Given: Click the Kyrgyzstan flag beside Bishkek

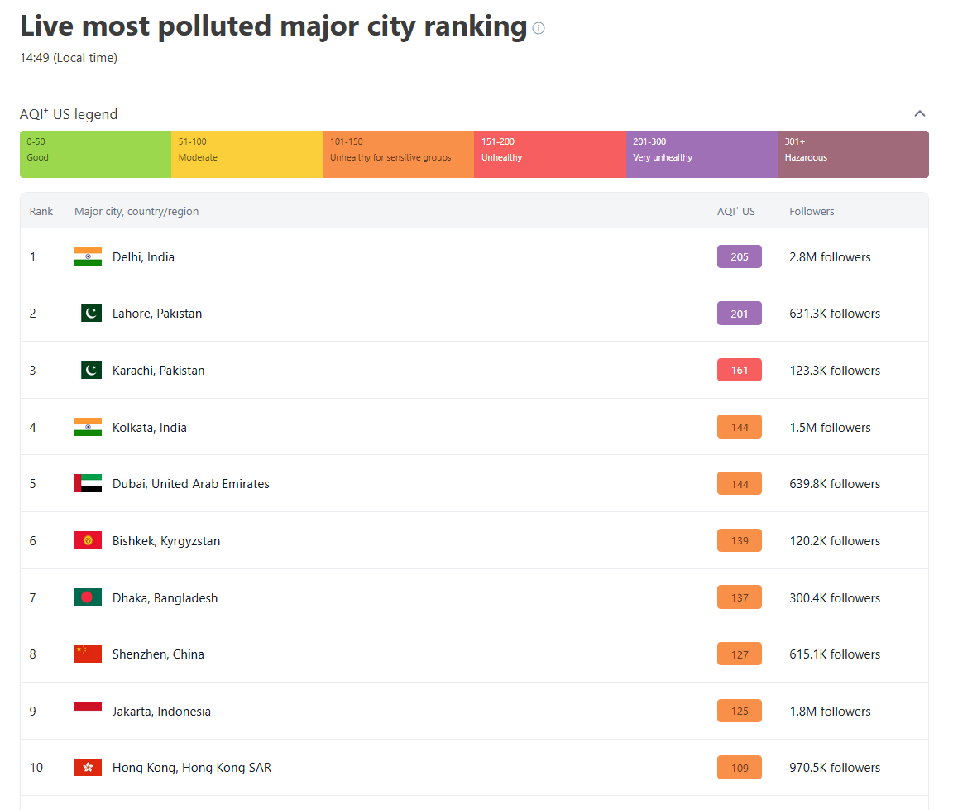Looking at the screenshot, I should pos(88,540).
